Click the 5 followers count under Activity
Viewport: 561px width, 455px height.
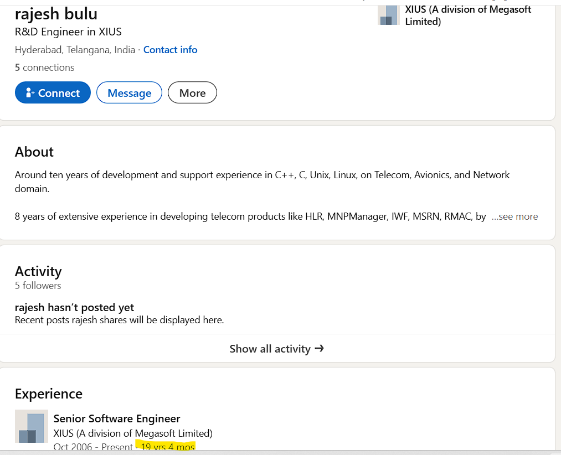point(38,286)
